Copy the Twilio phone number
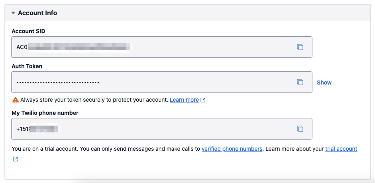This screenshot has height=183, width=375. coord(300,129)
